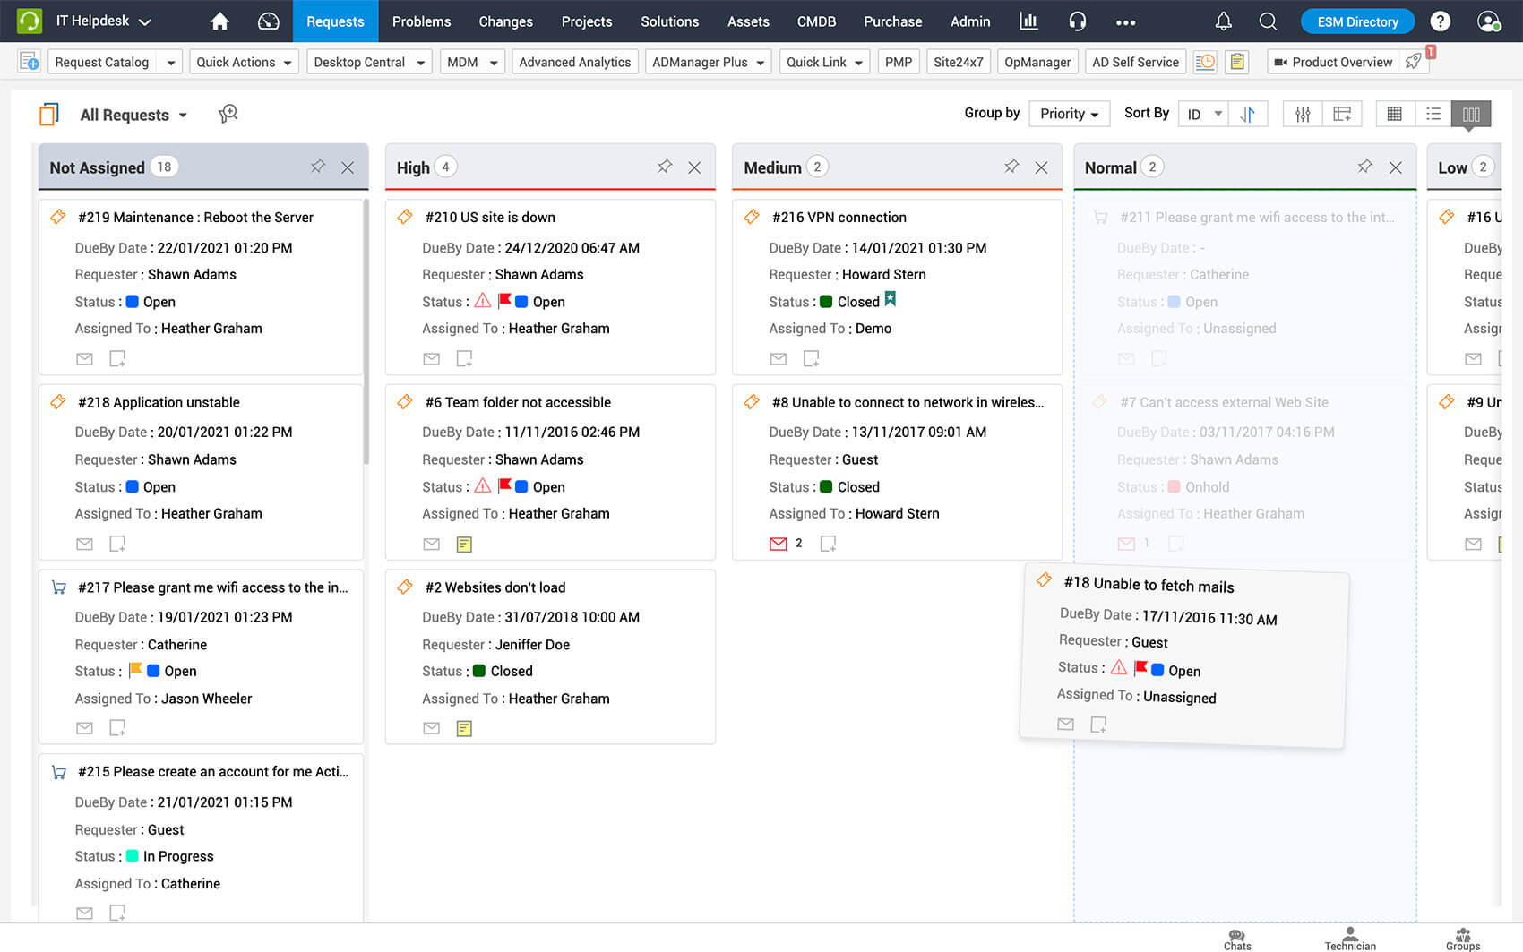
Task: Open the All Requests filter dropdown
Action: pyautogui.click(x=133, y=115)
